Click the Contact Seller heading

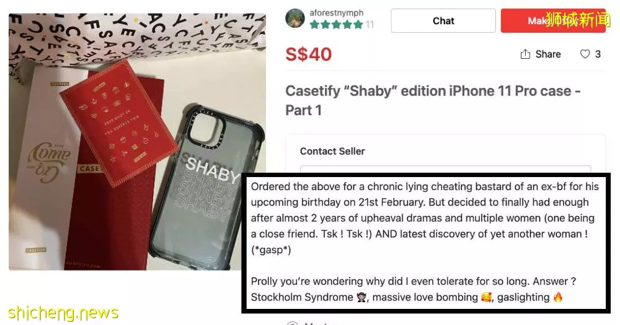click(332, 151)
